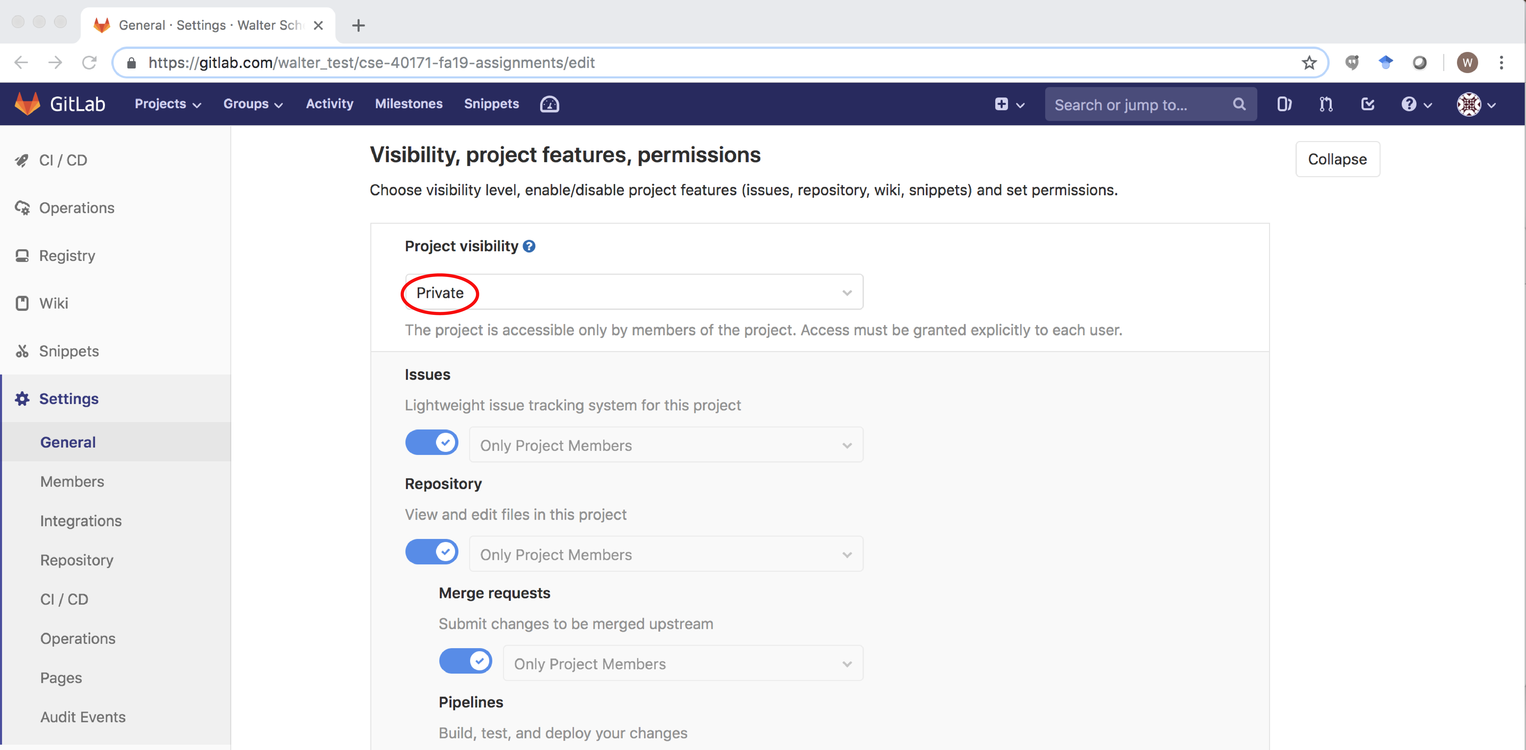Viewport: 1526px width, 750px height.
Task: Open the issues icon in navbar
Action: (x=1284, y=104)
